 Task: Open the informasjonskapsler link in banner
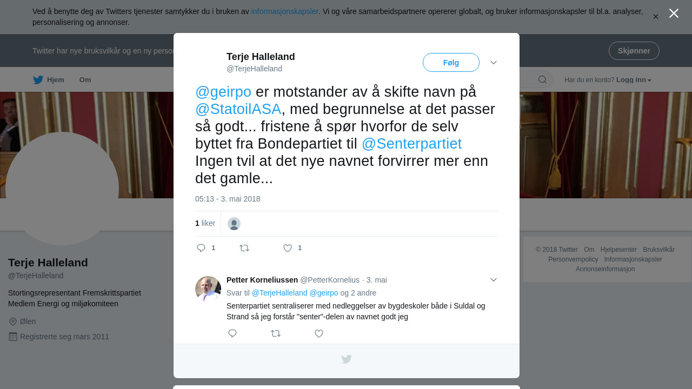(285, 11)
